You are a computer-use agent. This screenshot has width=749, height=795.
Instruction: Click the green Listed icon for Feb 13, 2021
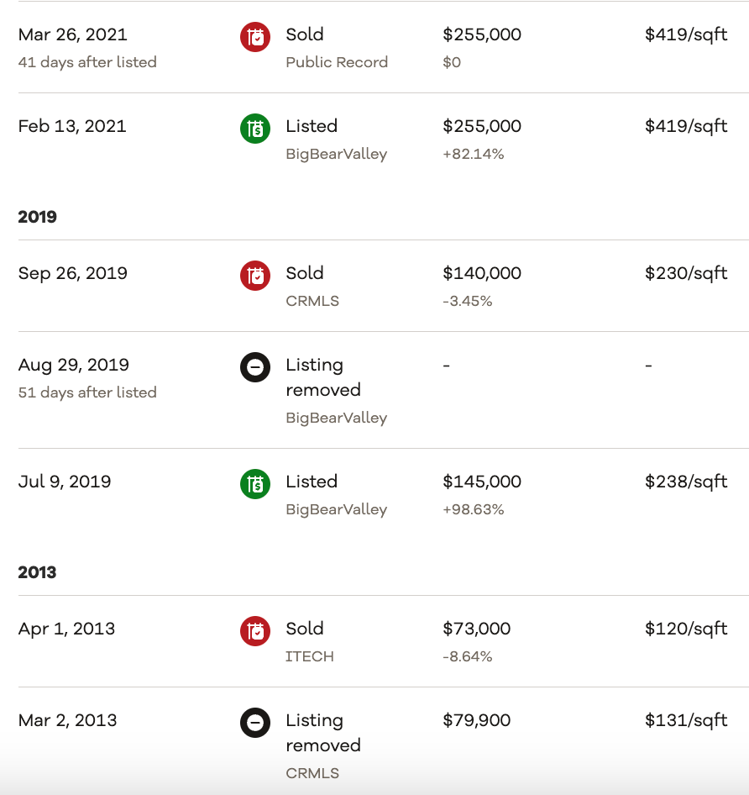255,128
